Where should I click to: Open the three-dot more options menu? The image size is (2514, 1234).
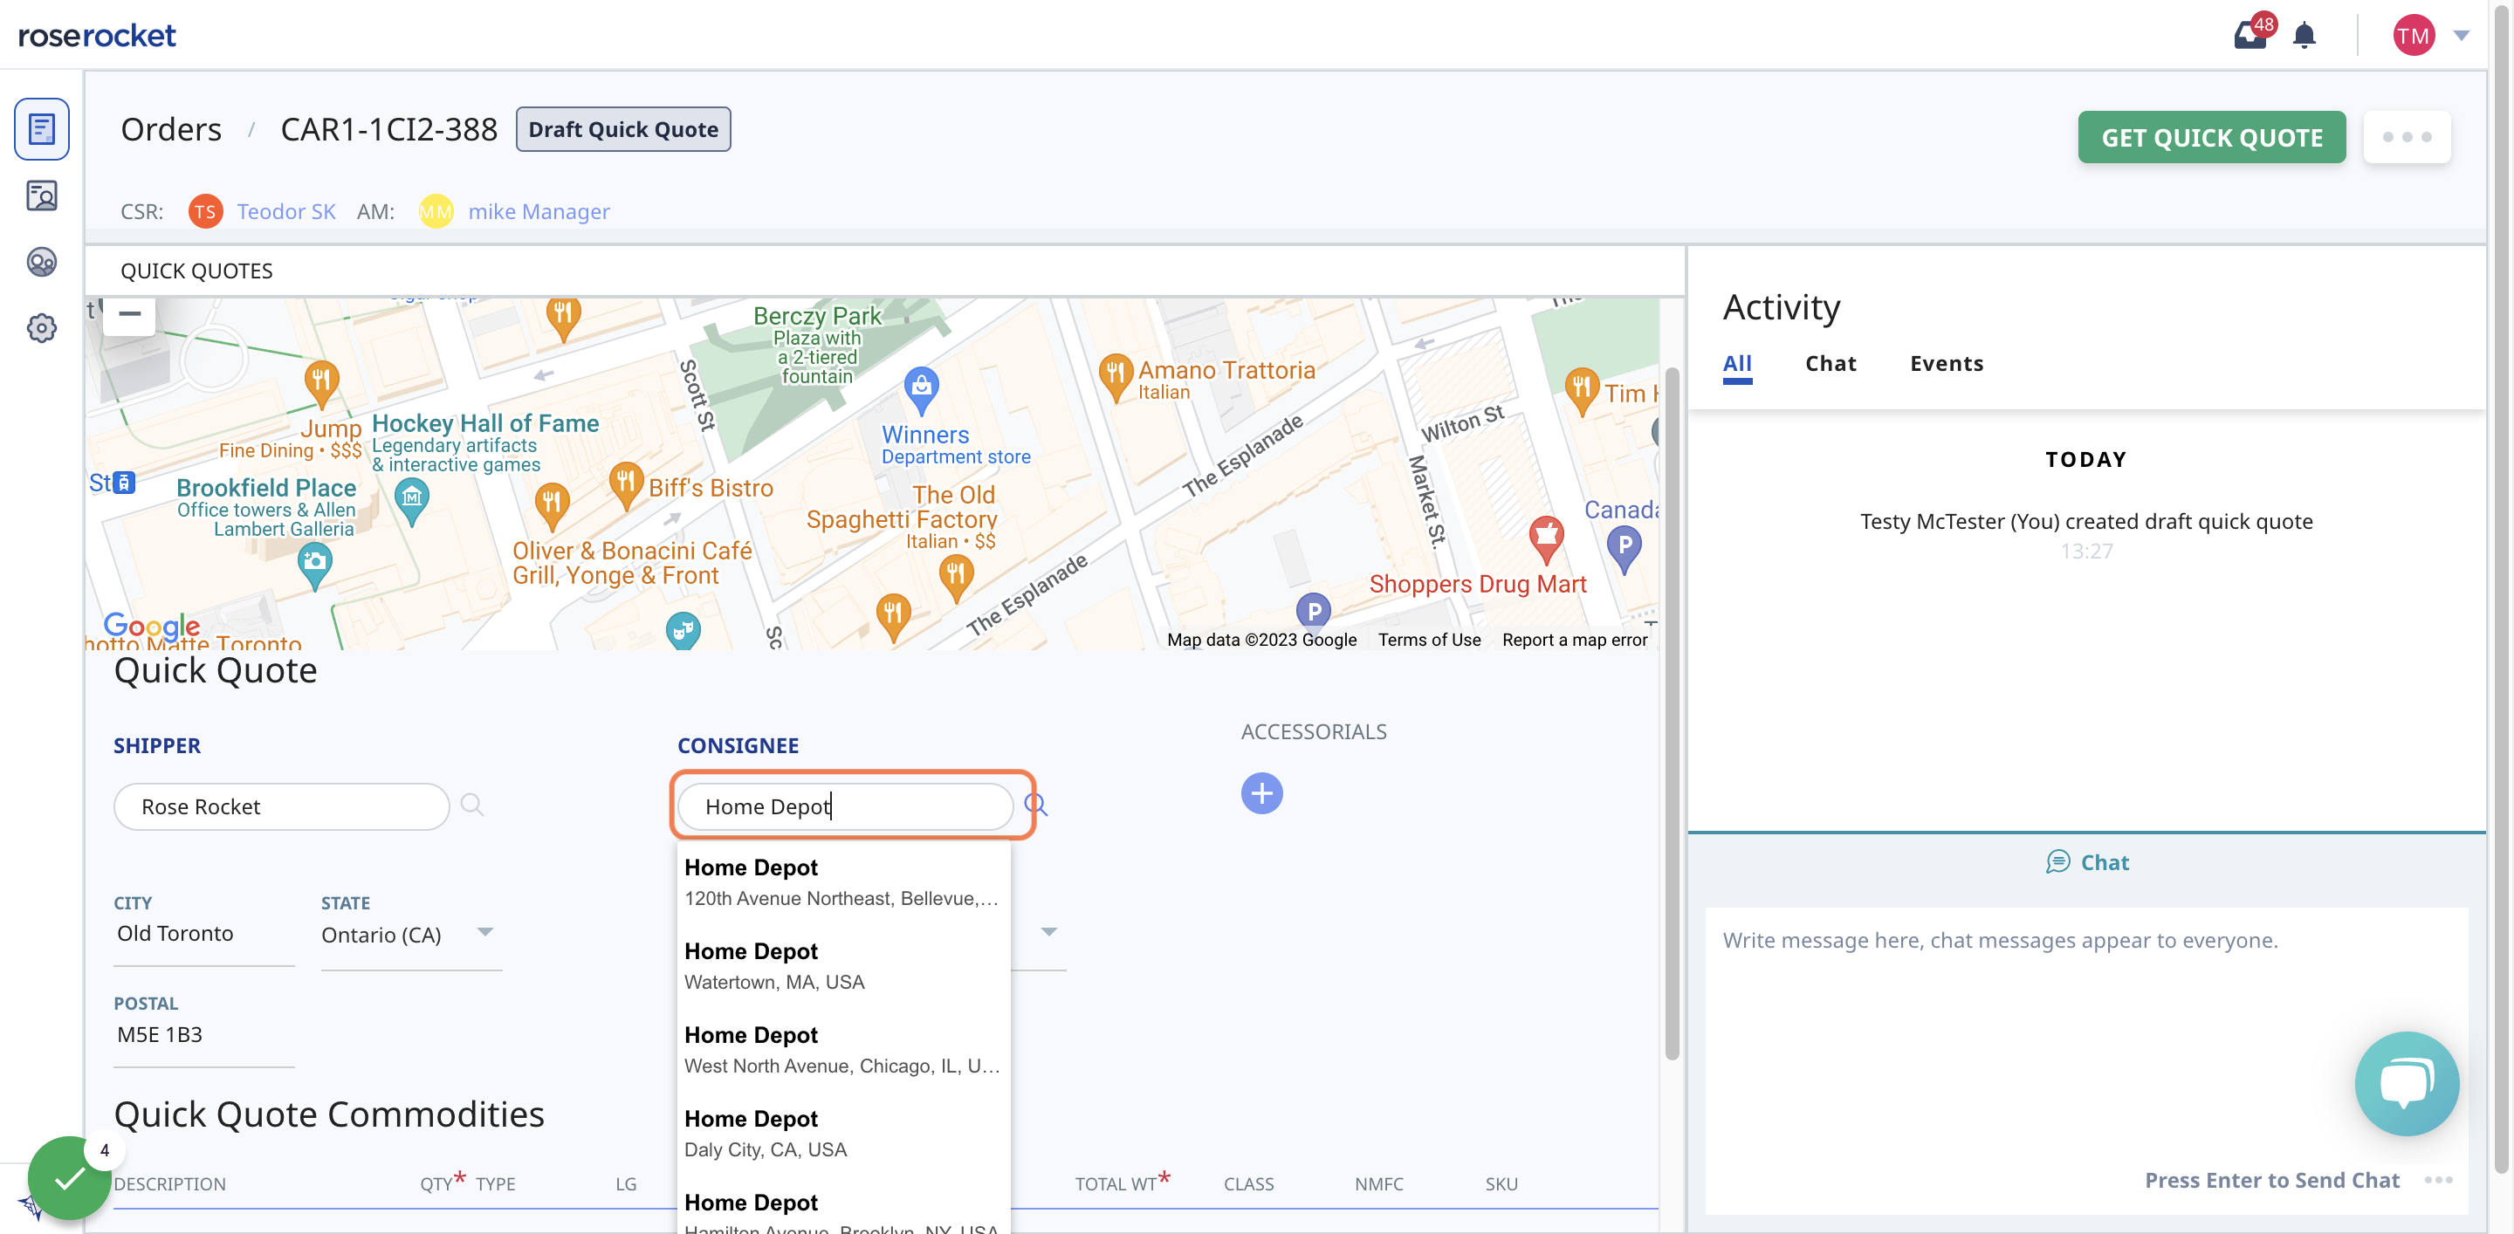[x=2407, y=138]
